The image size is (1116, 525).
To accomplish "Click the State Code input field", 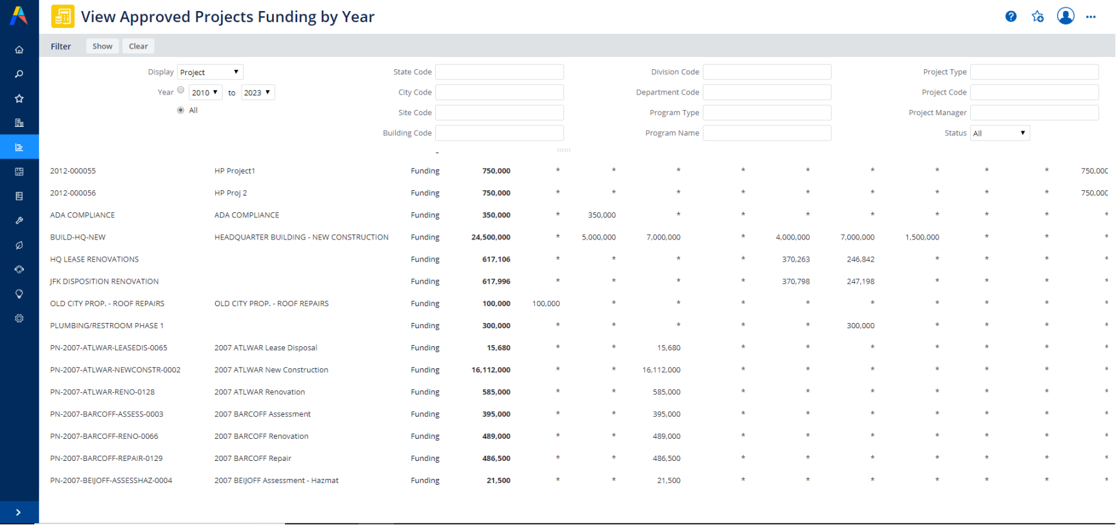I will point(499,72).
